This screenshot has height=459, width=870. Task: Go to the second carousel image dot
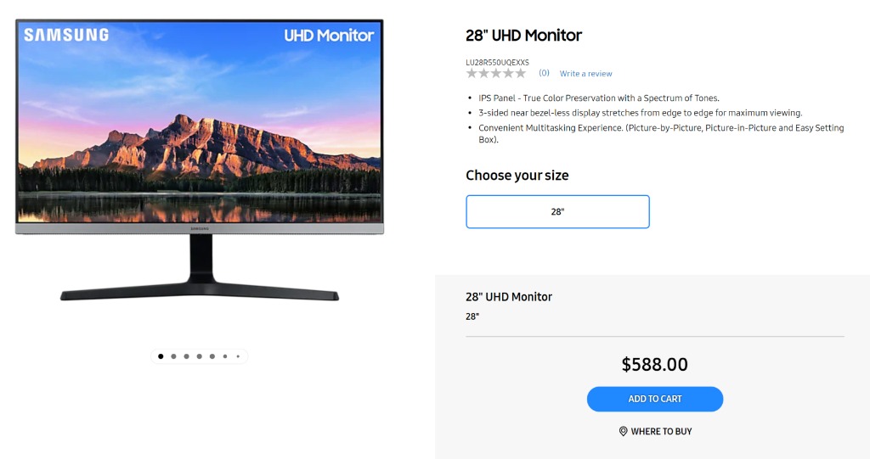point(173,356)
